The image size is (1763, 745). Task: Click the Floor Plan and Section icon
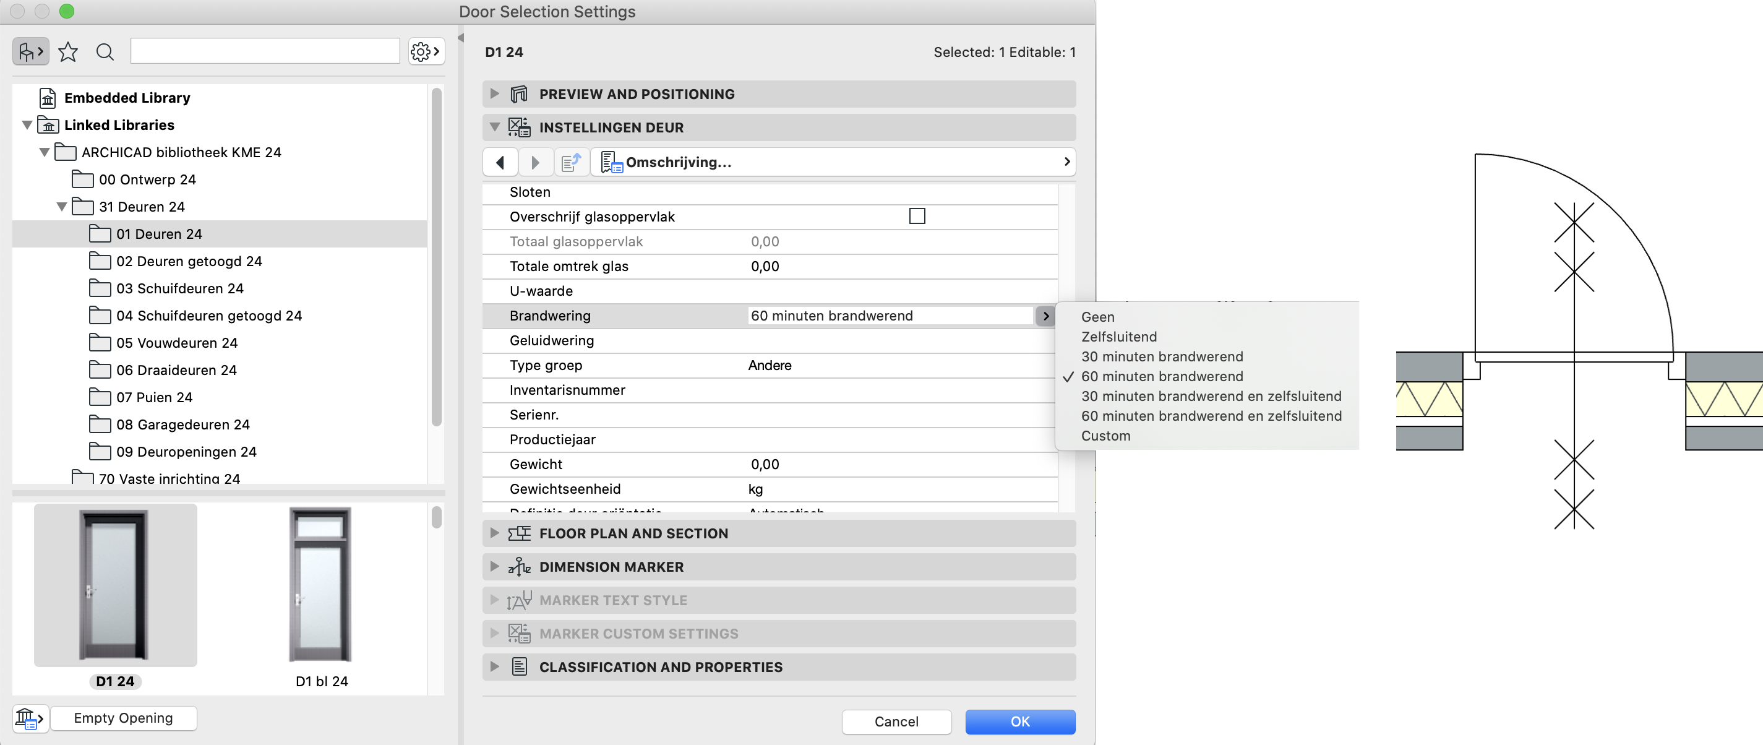519,533
